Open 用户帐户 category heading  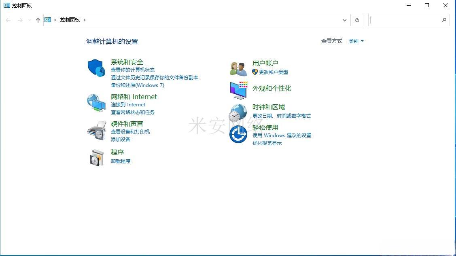[265, 63]
